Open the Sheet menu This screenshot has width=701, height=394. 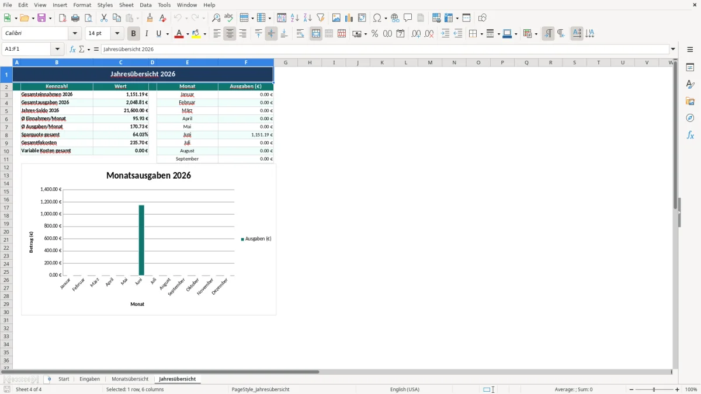pyautogui.click(x=126, y=5)
